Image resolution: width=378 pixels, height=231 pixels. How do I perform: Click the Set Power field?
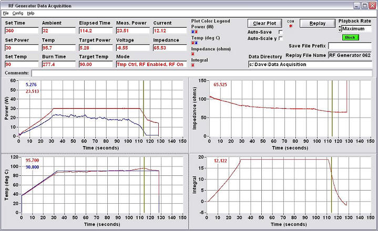pyautogui.click(x=22, y=48)
